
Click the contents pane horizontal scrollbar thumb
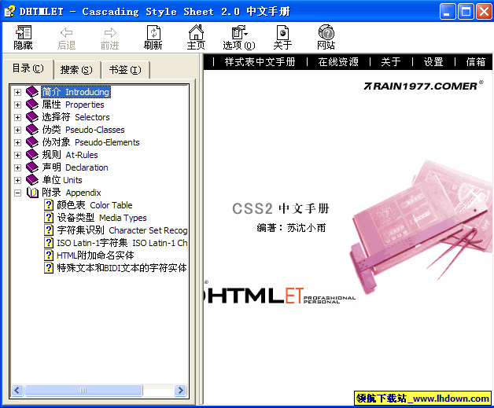point(83,391)
